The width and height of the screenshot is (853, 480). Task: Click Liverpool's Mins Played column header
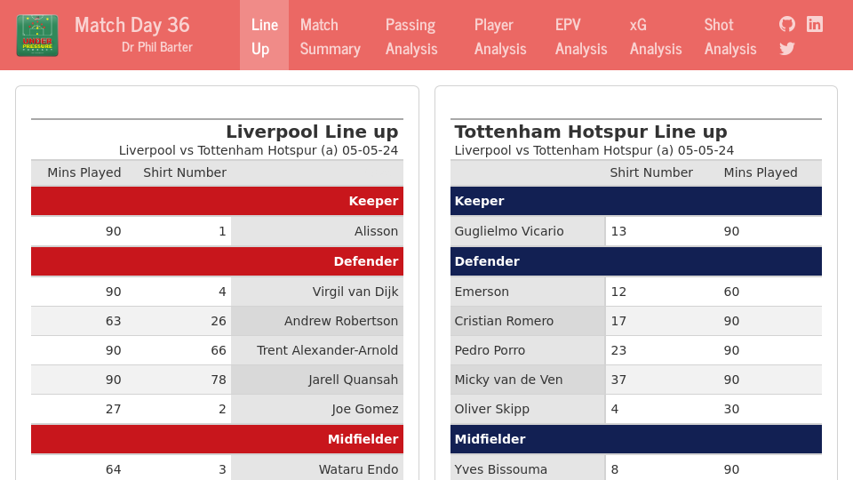pyautogui.click(x=84, y=172)
